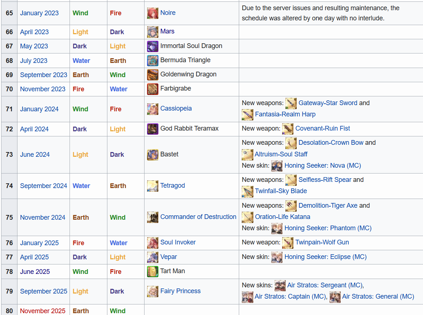The width and height of the screenshot is (423, 315).
Task: Open the Cassiopeia character link
Action: click(x=176, y=108)
